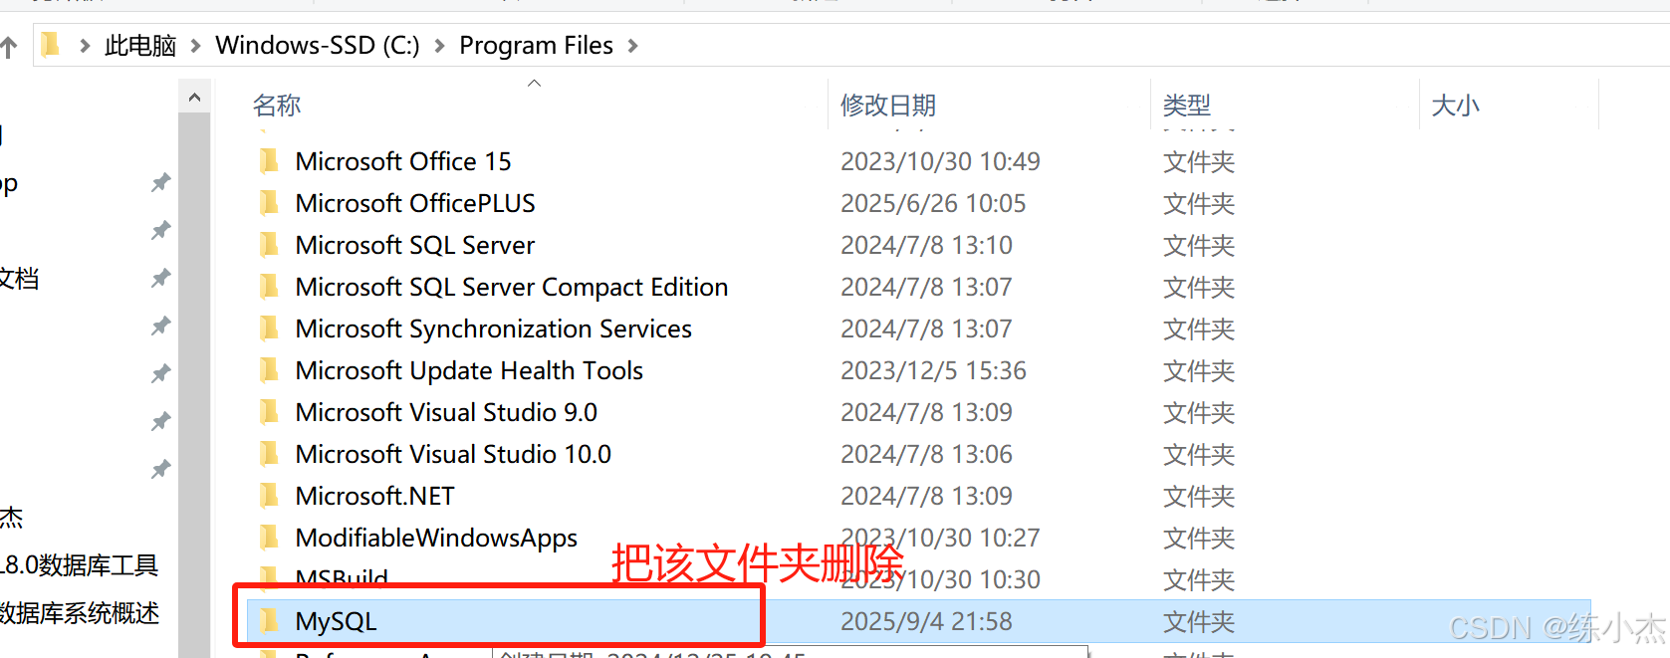Click the Program Files breadcrumb
This screenshot has width=1670, height=658.
pyautogui.click(x=536, y=46)
